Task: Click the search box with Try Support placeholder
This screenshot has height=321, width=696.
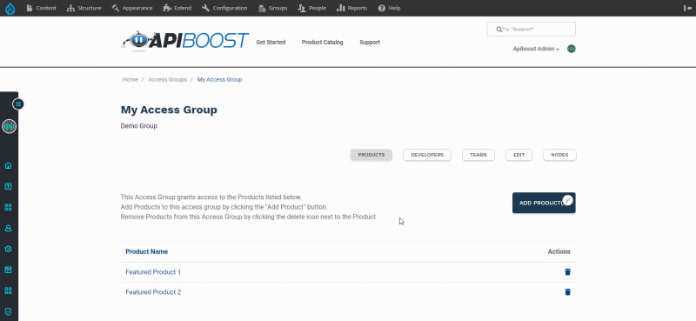Action: point(532,30)
